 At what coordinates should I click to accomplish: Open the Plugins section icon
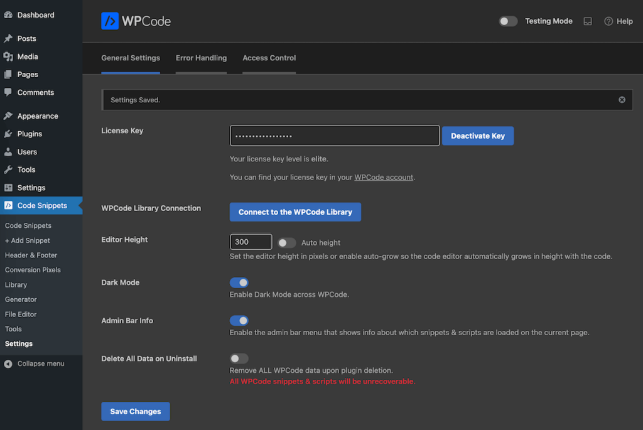[8, 134]
